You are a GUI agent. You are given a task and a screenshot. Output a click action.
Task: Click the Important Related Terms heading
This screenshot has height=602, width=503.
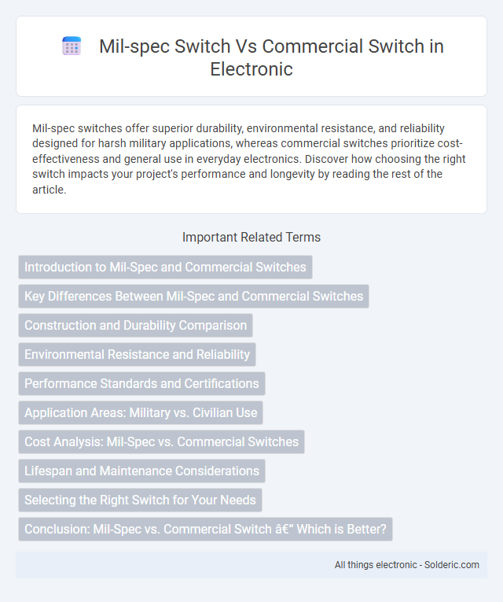251,238
